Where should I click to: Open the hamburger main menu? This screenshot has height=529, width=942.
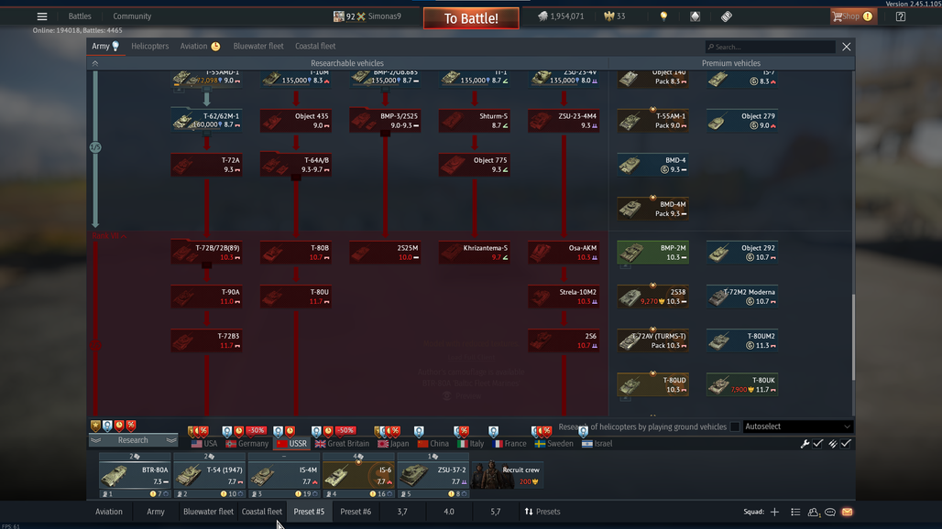[x=42, y=16]
